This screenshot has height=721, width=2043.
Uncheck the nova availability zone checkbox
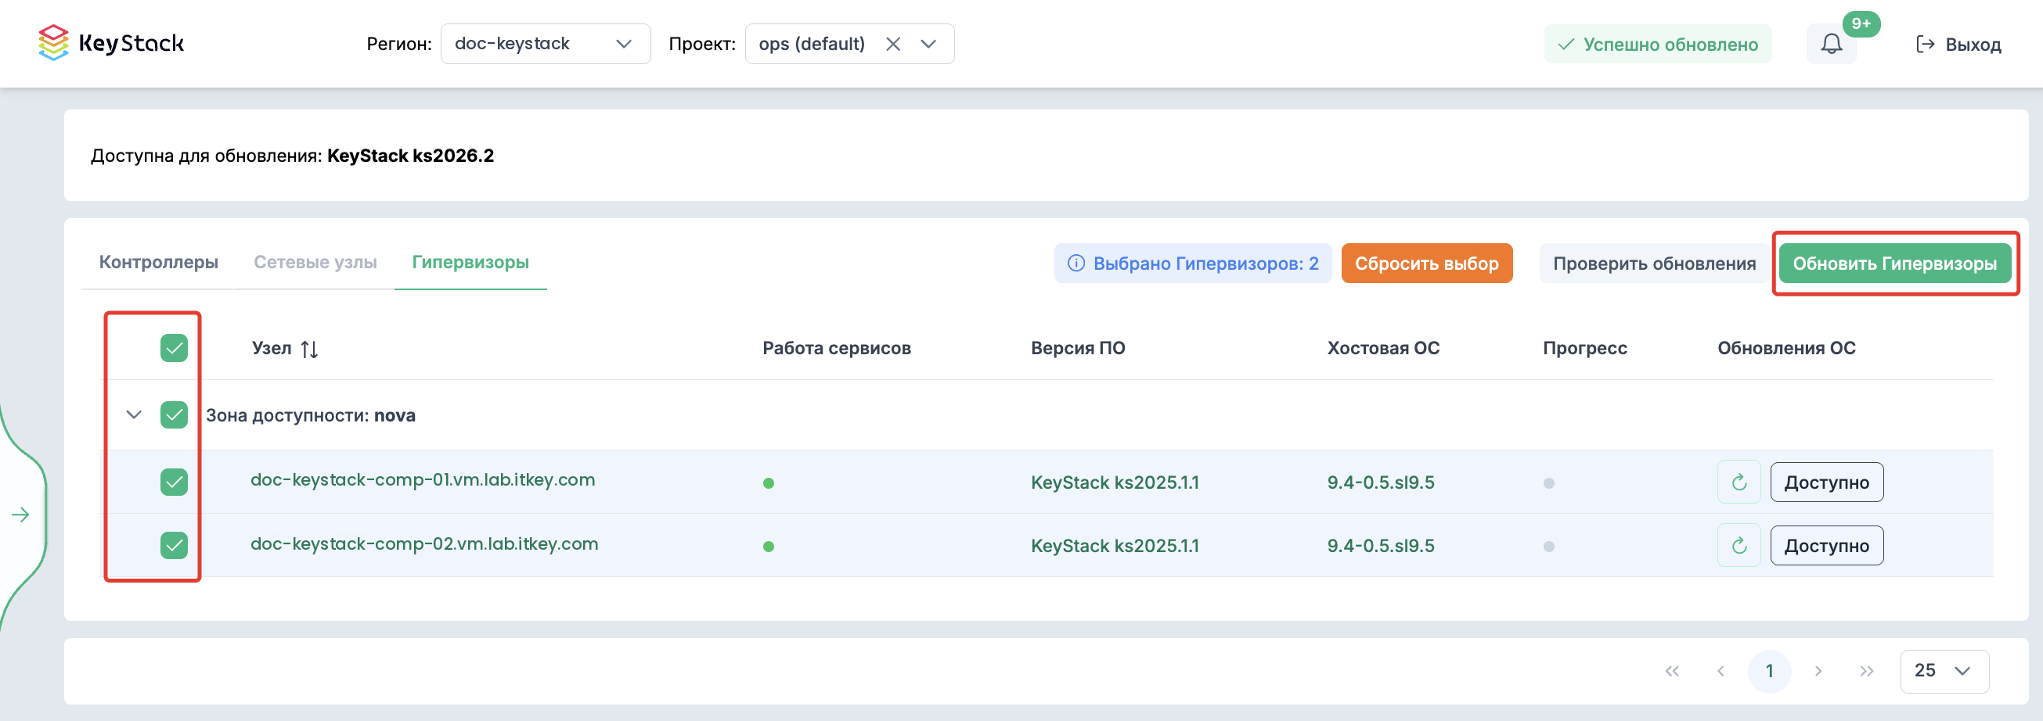[x=174, y=414]
